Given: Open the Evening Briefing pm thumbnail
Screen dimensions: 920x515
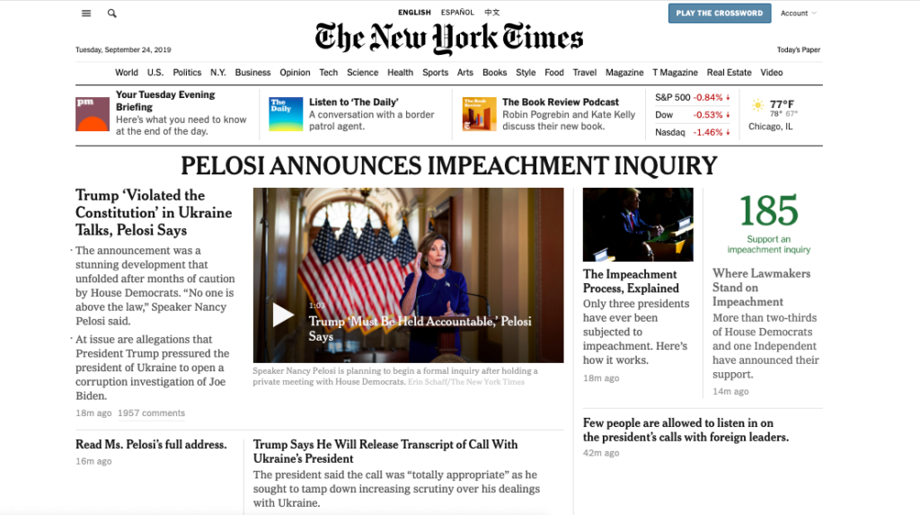Looking at the screenshot, I should pyautogui.click(x=93, y=114).
